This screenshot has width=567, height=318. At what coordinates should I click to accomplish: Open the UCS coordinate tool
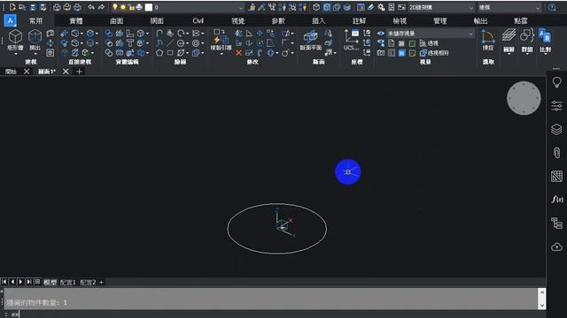(351, 41)
